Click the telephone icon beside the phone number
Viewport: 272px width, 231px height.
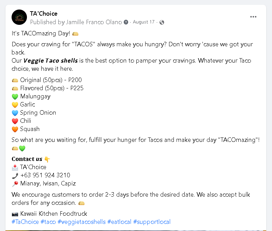(15, 176)
